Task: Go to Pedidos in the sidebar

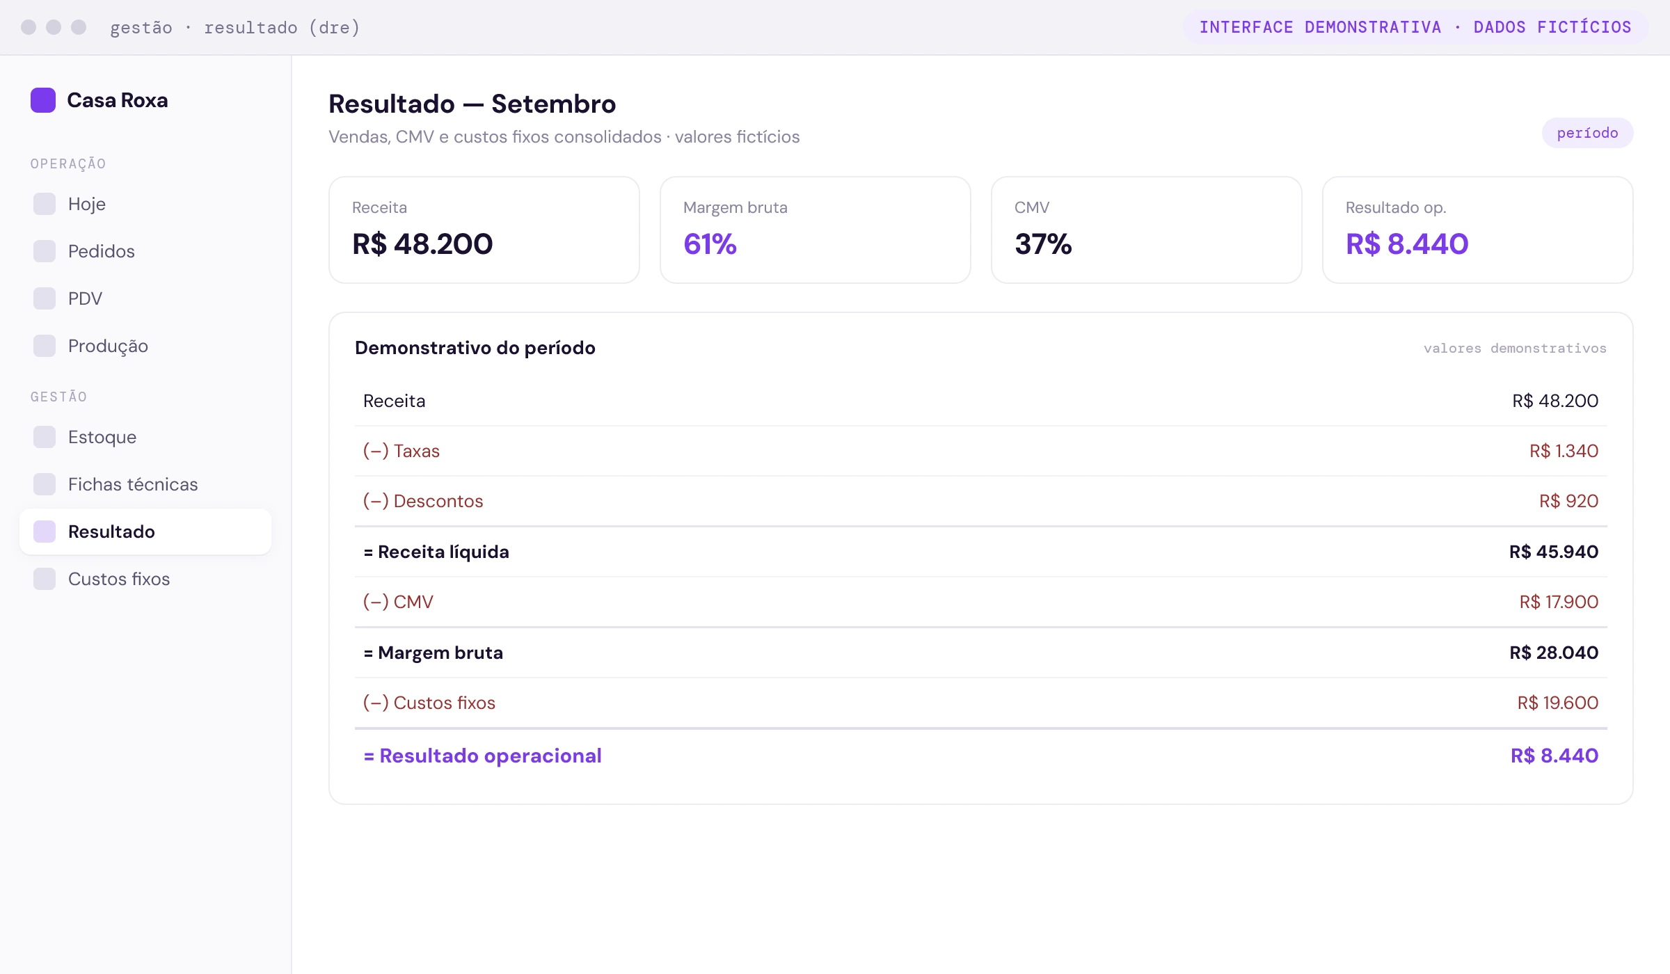Action: (x=145, y=251)
